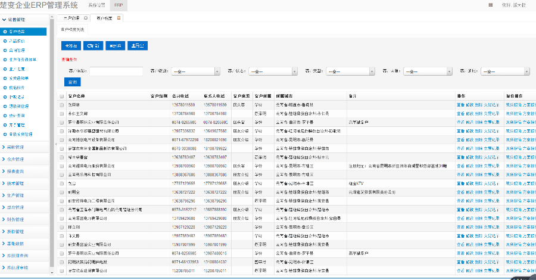Expand the 技术管理 sidebar section
536x280 pixels.
coord(24,183)
